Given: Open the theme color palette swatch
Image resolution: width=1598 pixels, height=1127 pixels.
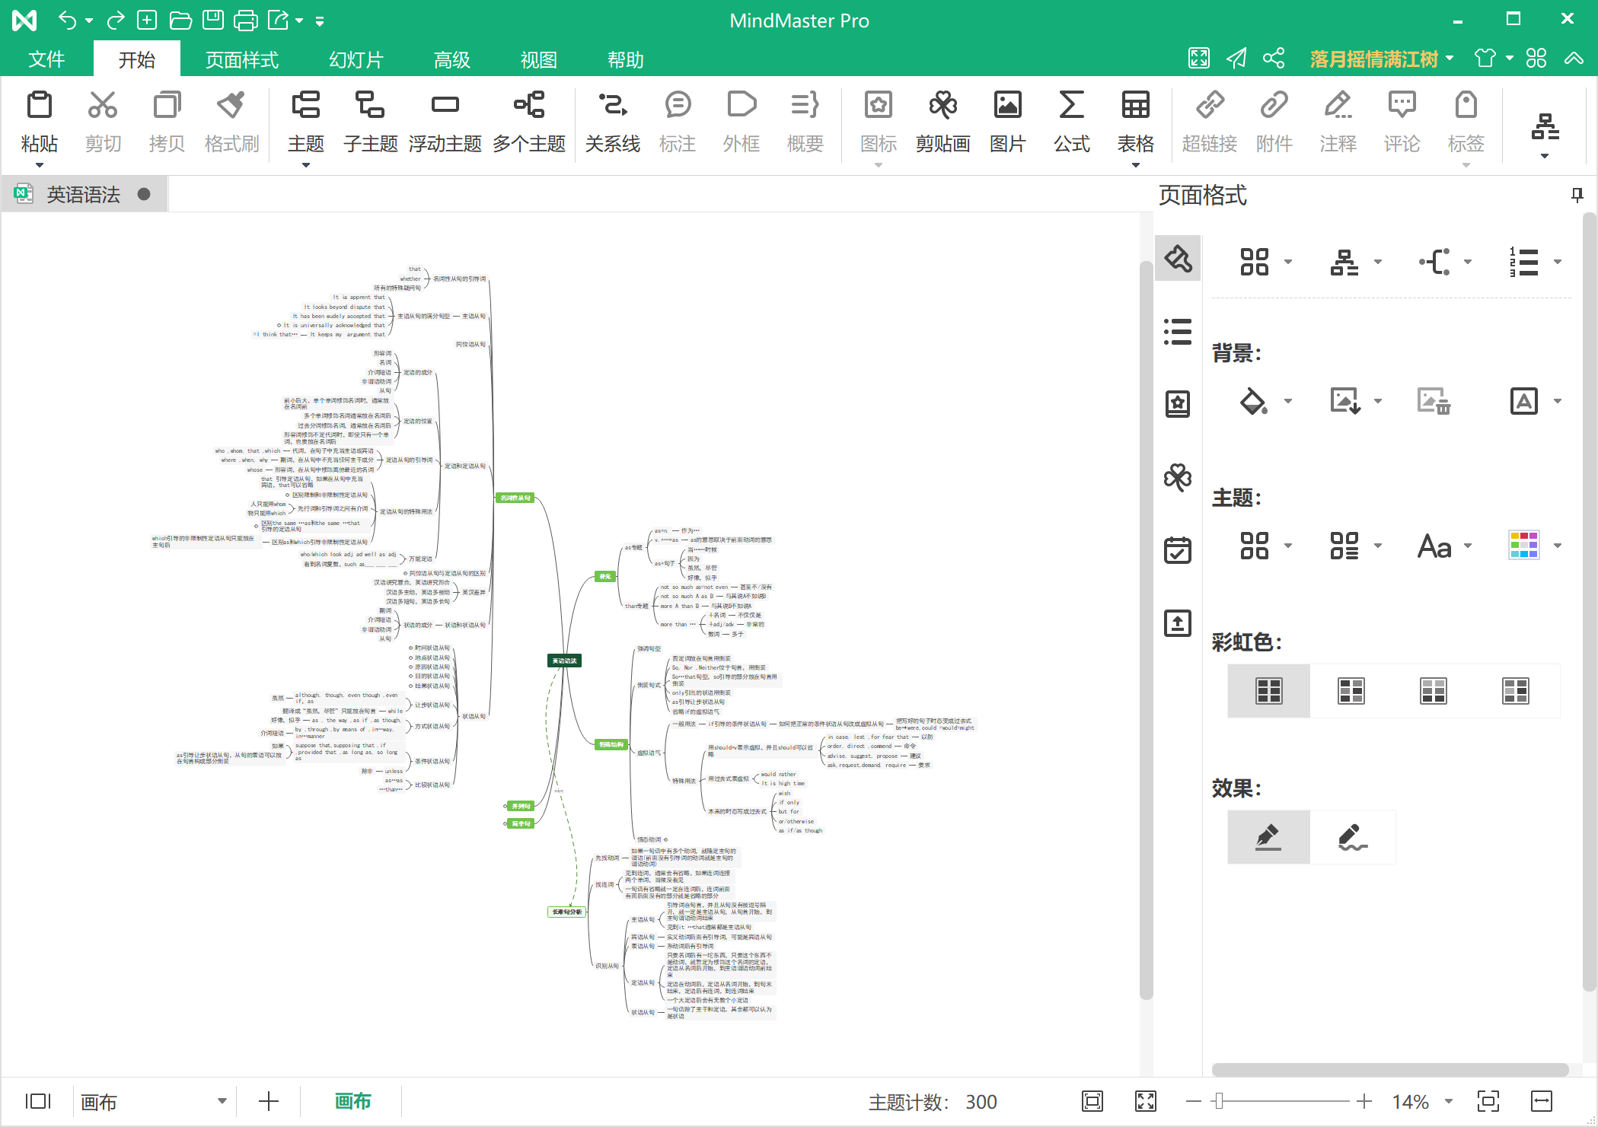Looking at the screenshot, I should point(1524,545).
